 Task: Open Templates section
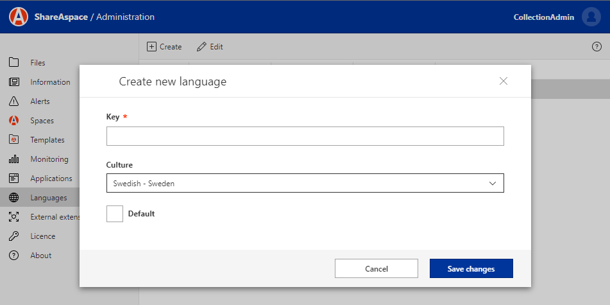tap(47, 140)
